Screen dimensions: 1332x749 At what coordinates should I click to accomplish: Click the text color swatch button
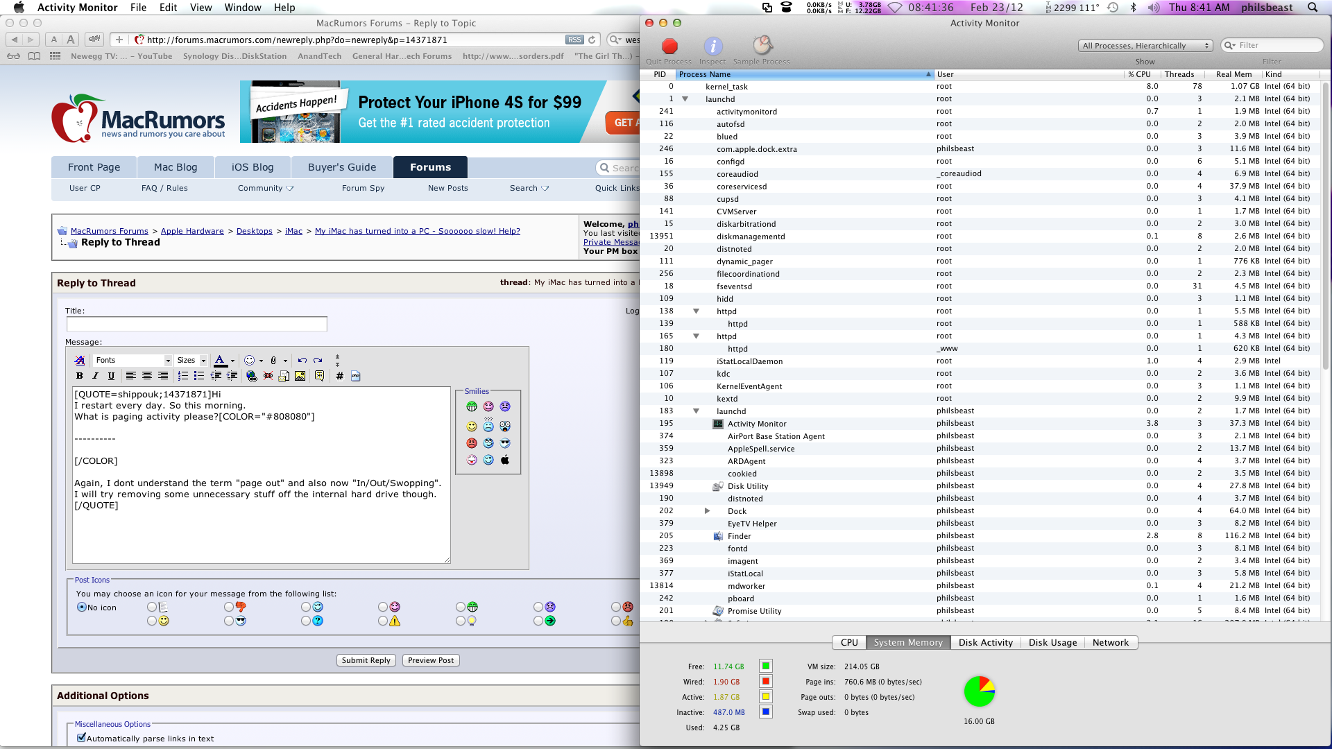pos(220,360)
